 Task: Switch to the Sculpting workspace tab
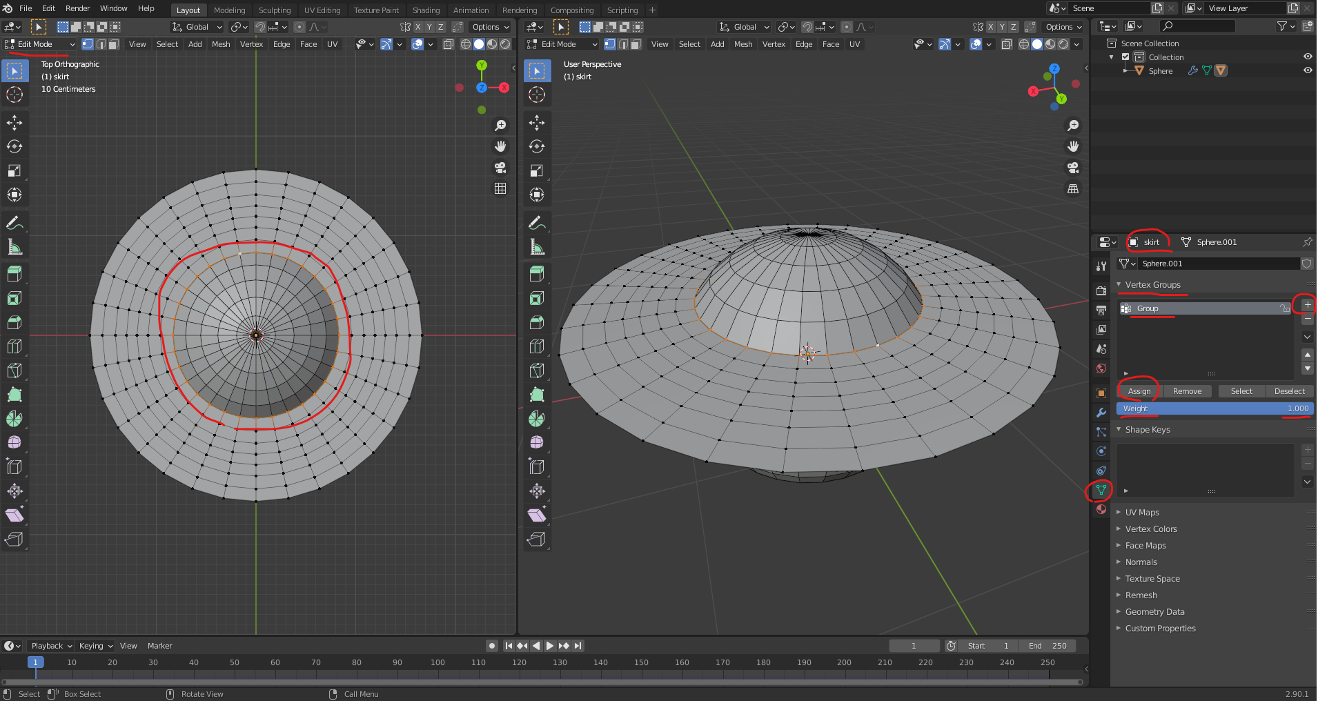click(274, 10)
